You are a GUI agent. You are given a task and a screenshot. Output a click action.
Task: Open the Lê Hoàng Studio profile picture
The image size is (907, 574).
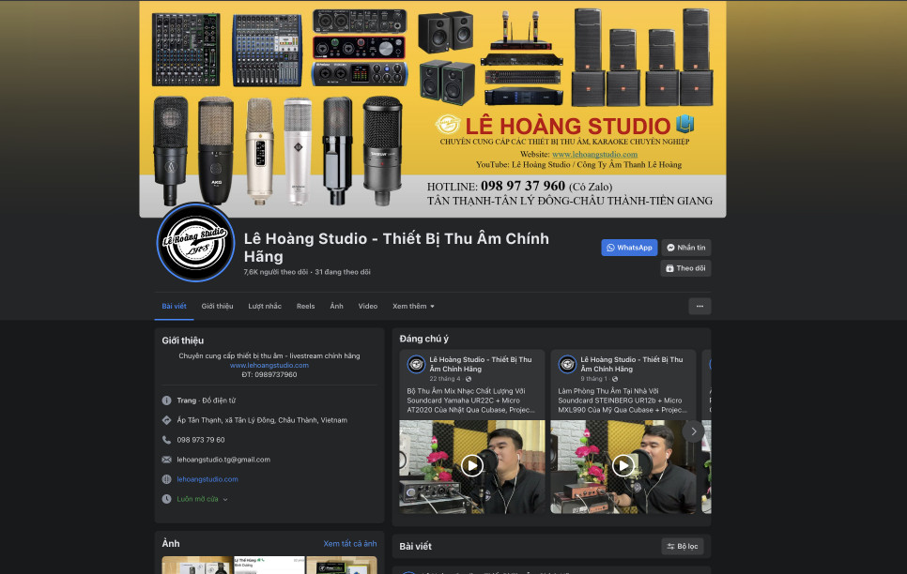pyautogui.click(x=195, y=242)
